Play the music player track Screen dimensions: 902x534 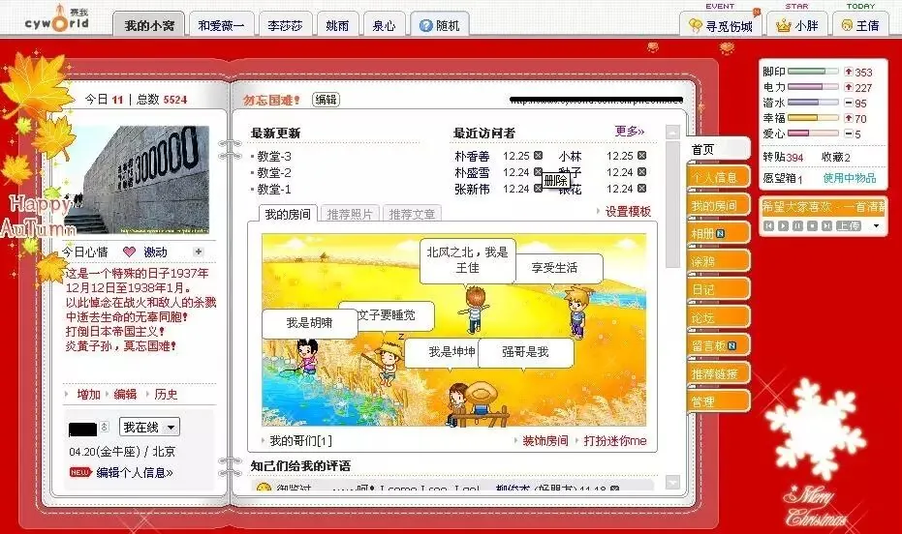tap(784, 225)
